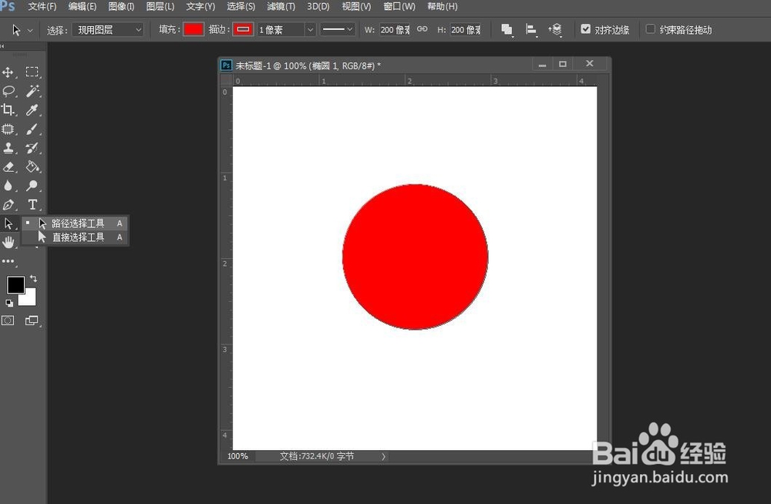Screen dimensions: 771x504
Task: Click the stroke color swatch
Action: tap(243, 29)
